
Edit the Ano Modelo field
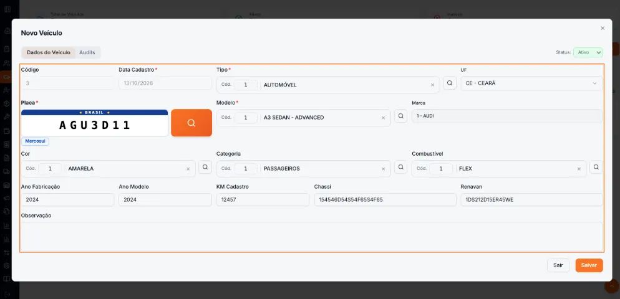click(x=165, y=200)
